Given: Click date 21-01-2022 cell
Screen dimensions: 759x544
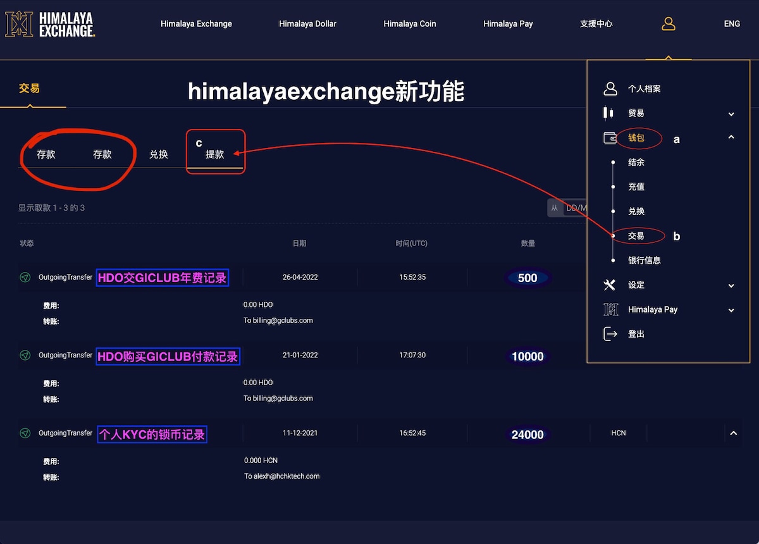Looking at the screenshot, I should pos(300,355).
